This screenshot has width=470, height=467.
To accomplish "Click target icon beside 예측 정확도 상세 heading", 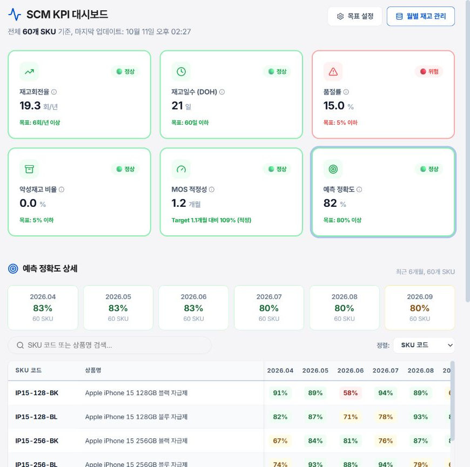I will [x=13, y=269].
